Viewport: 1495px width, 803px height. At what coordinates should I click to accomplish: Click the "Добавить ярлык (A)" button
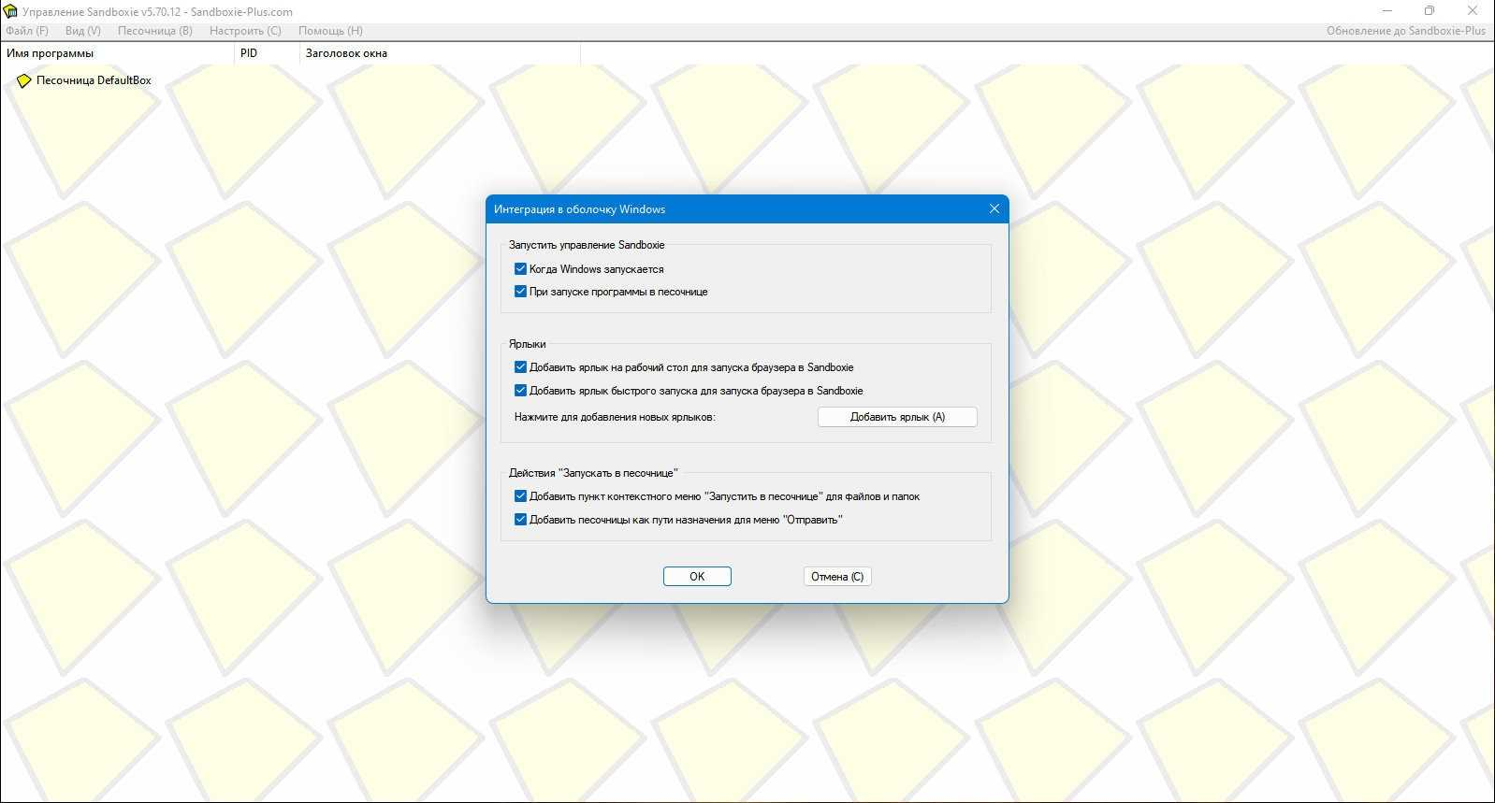897,417
